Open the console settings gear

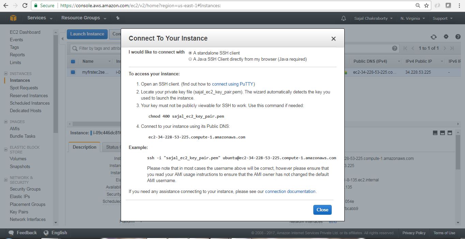(x=446, y=36)
